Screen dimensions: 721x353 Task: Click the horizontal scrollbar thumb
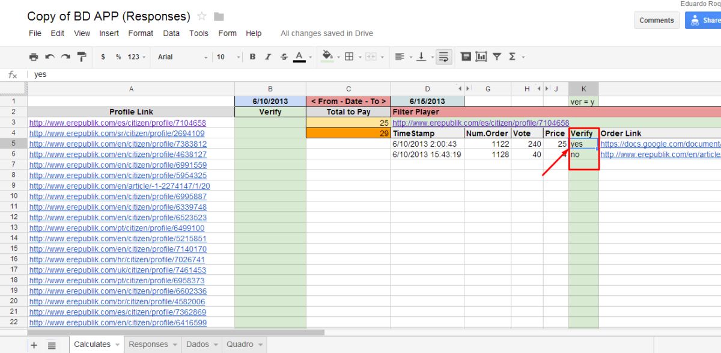(x=176, y=332)
